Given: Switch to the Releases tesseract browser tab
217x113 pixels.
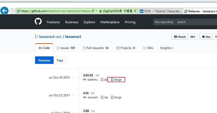Looking at the screenshot, I should tap(200, 11).
